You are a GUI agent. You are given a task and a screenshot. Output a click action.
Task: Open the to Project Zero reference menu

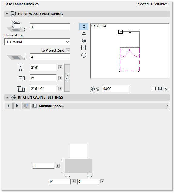(68, 50)
